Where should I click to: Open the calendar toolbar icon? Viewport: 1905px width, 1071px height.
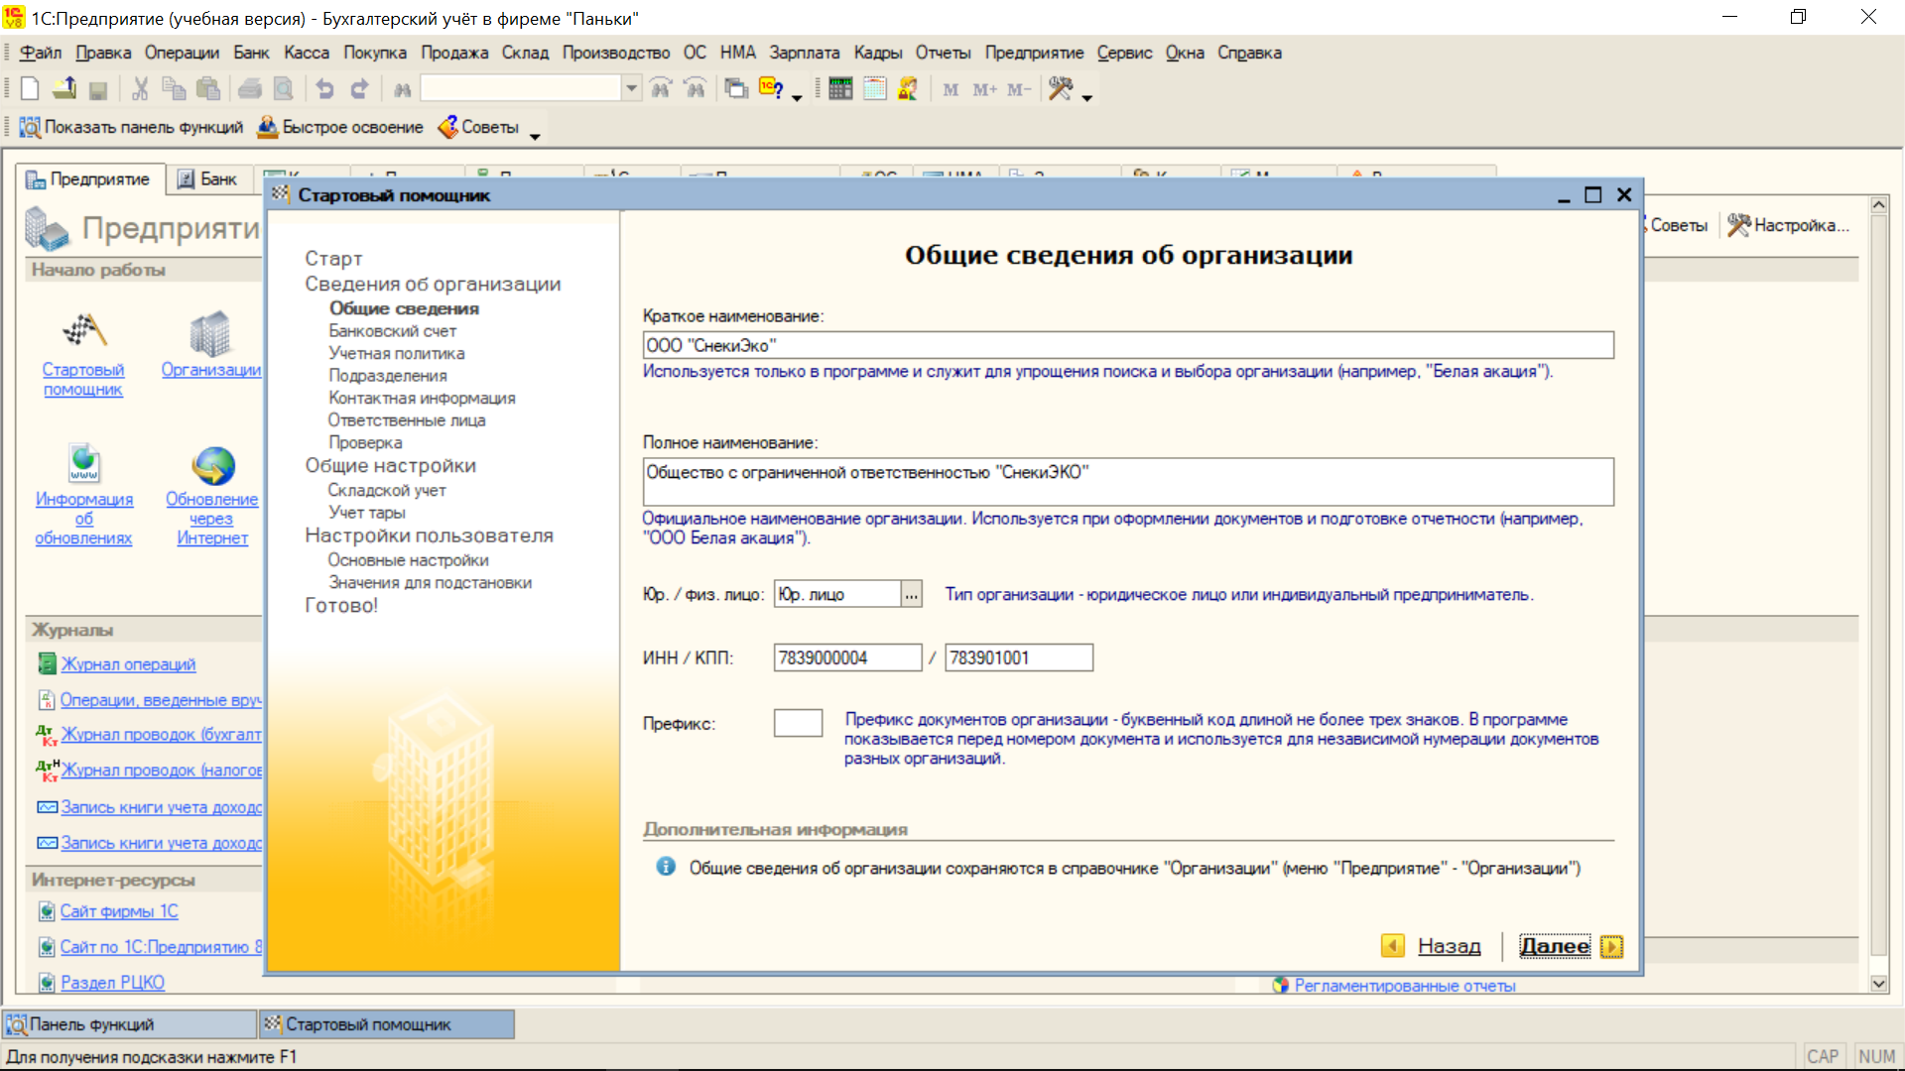[874, 89]
